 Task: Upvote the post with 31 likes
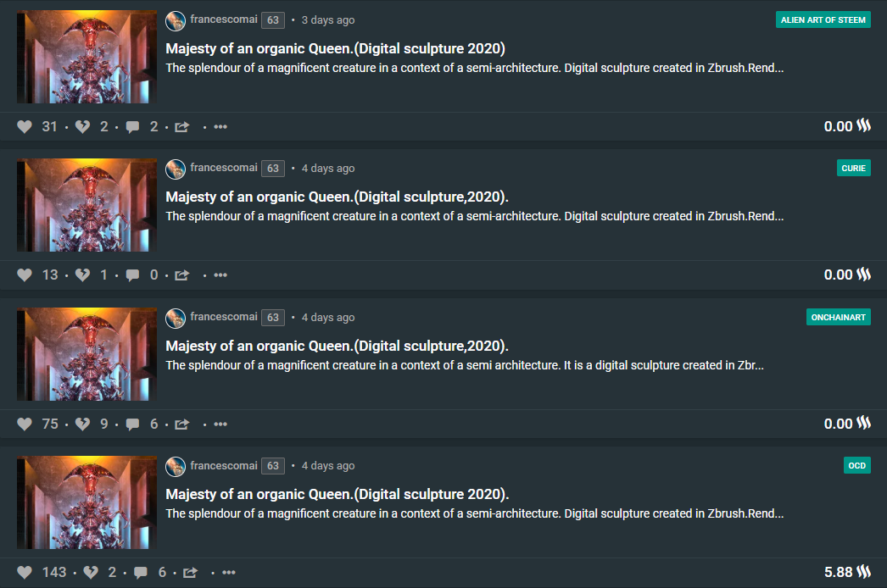pyautogui.click(x=25, y=127)
